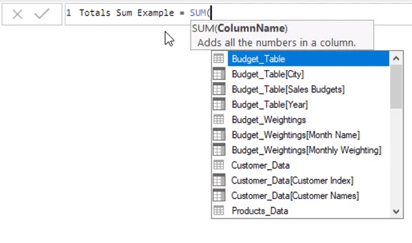412x243 pixels.
Task: Click the table icon beside Products_Data
Action: 219,211
